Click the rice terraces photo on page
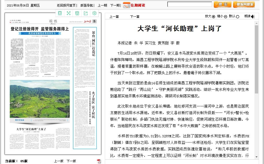This screenshot has height=164, width=264. click(x=40, y=99)
